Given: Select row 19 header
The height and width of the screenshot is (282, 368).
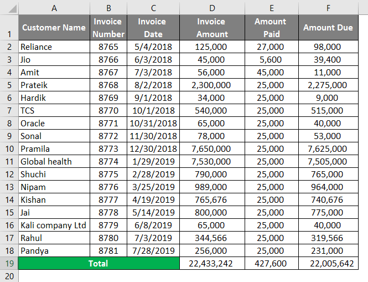Looking at the screenshot, I should point(9,264).
